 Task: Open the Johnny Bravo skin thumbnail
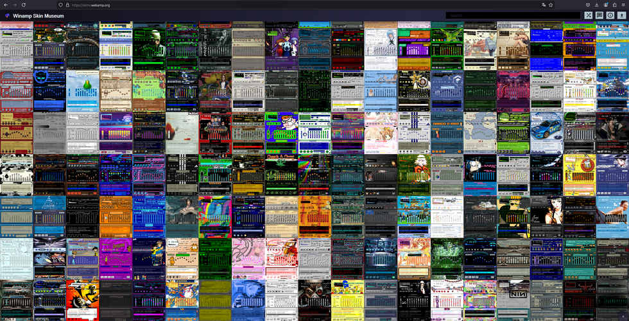click(x=513, y=217)
